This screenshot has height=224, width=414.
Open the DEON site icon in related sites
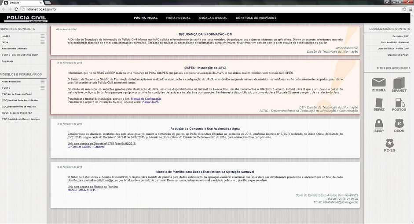[399, 126]
